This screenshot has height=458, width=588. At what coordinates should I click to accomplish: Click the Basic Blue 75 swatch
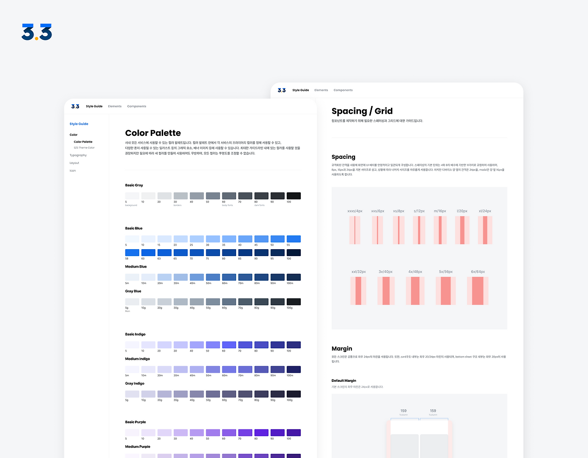pyautogui.click(x=213, y=253)
